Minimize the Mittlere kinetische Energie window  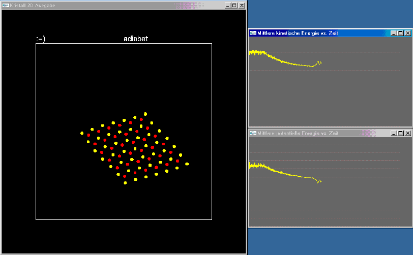[x=394, y=33]
